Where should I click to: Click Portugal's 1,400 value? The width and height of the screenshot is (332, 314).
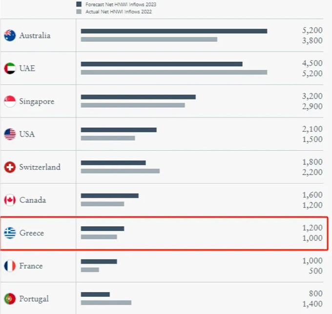tap(312, 304)
